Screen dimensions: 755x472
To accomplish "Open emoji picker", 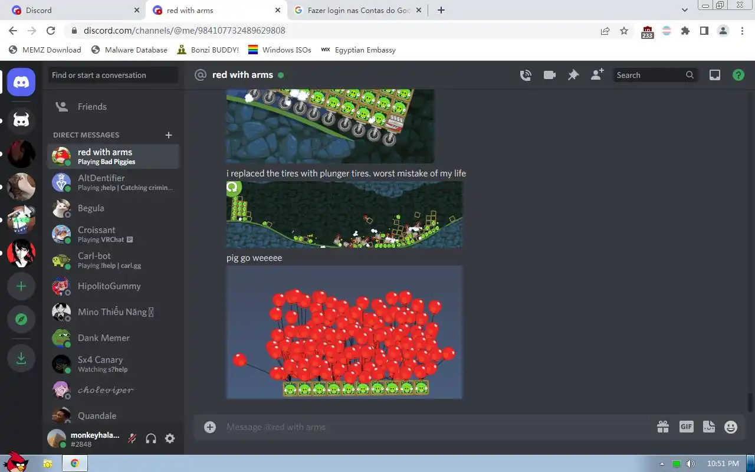I will pyautogui.click(x=731, y=427).
